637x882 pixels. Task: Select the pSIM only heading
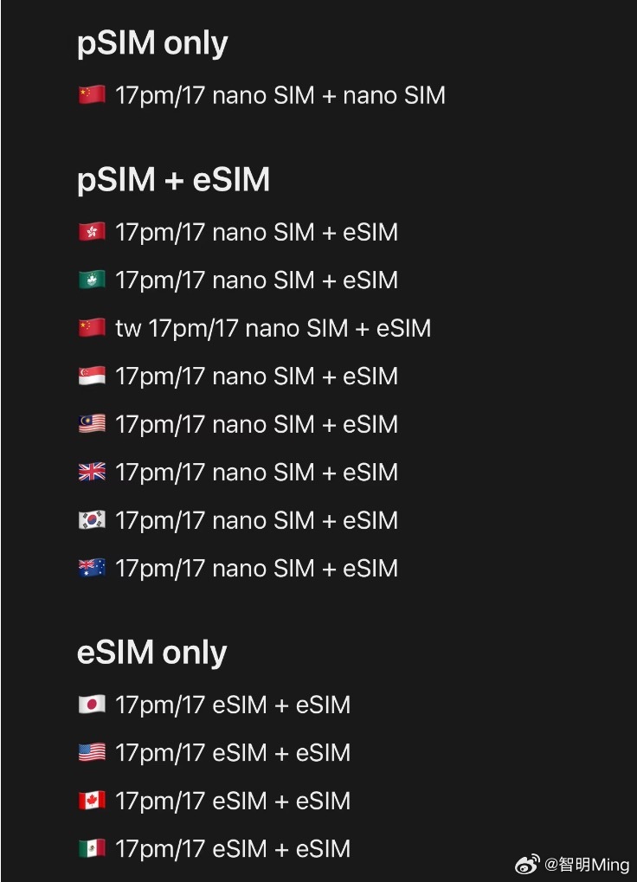point(152,43)
